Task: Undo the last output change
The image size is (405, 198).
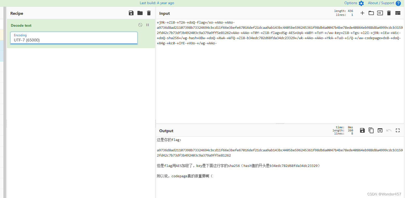Action: 389,130
